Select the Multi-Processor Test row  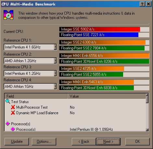(75, 107)
